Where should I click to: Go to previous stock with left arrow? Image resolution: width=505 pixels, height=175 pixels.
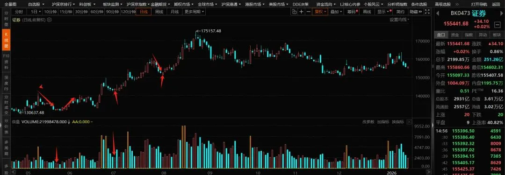click(437, 14)
